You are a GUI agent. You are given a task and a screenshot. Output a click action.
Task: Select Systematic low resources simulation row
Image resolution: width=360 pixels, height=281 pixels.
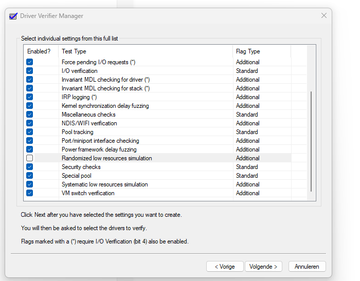(104, 184)
